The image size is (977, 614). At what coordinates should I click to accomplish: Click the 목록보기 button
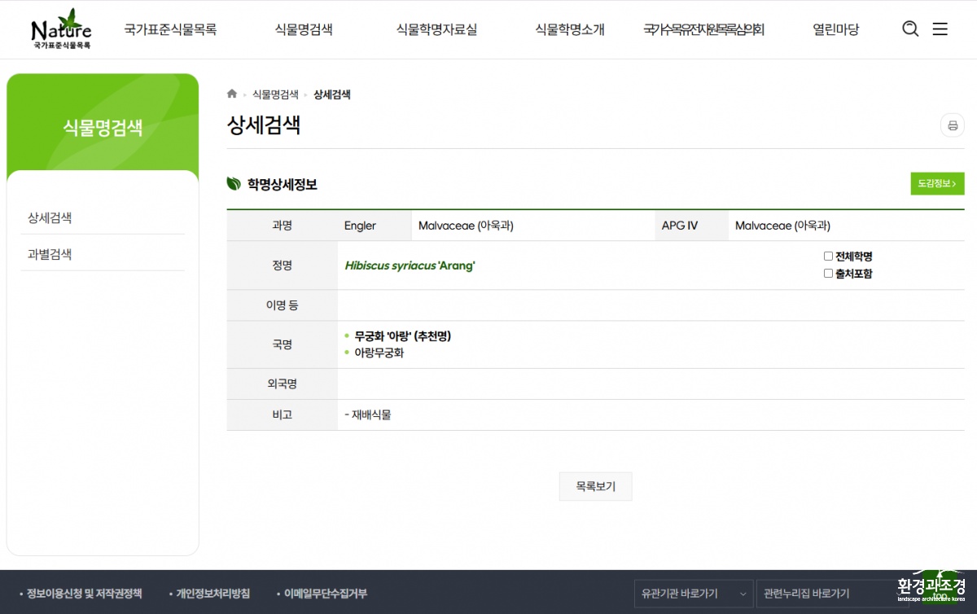coord(595,486)
